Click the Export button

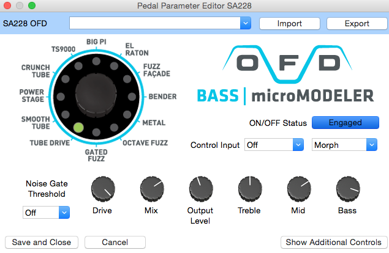[x=357, y=23]
